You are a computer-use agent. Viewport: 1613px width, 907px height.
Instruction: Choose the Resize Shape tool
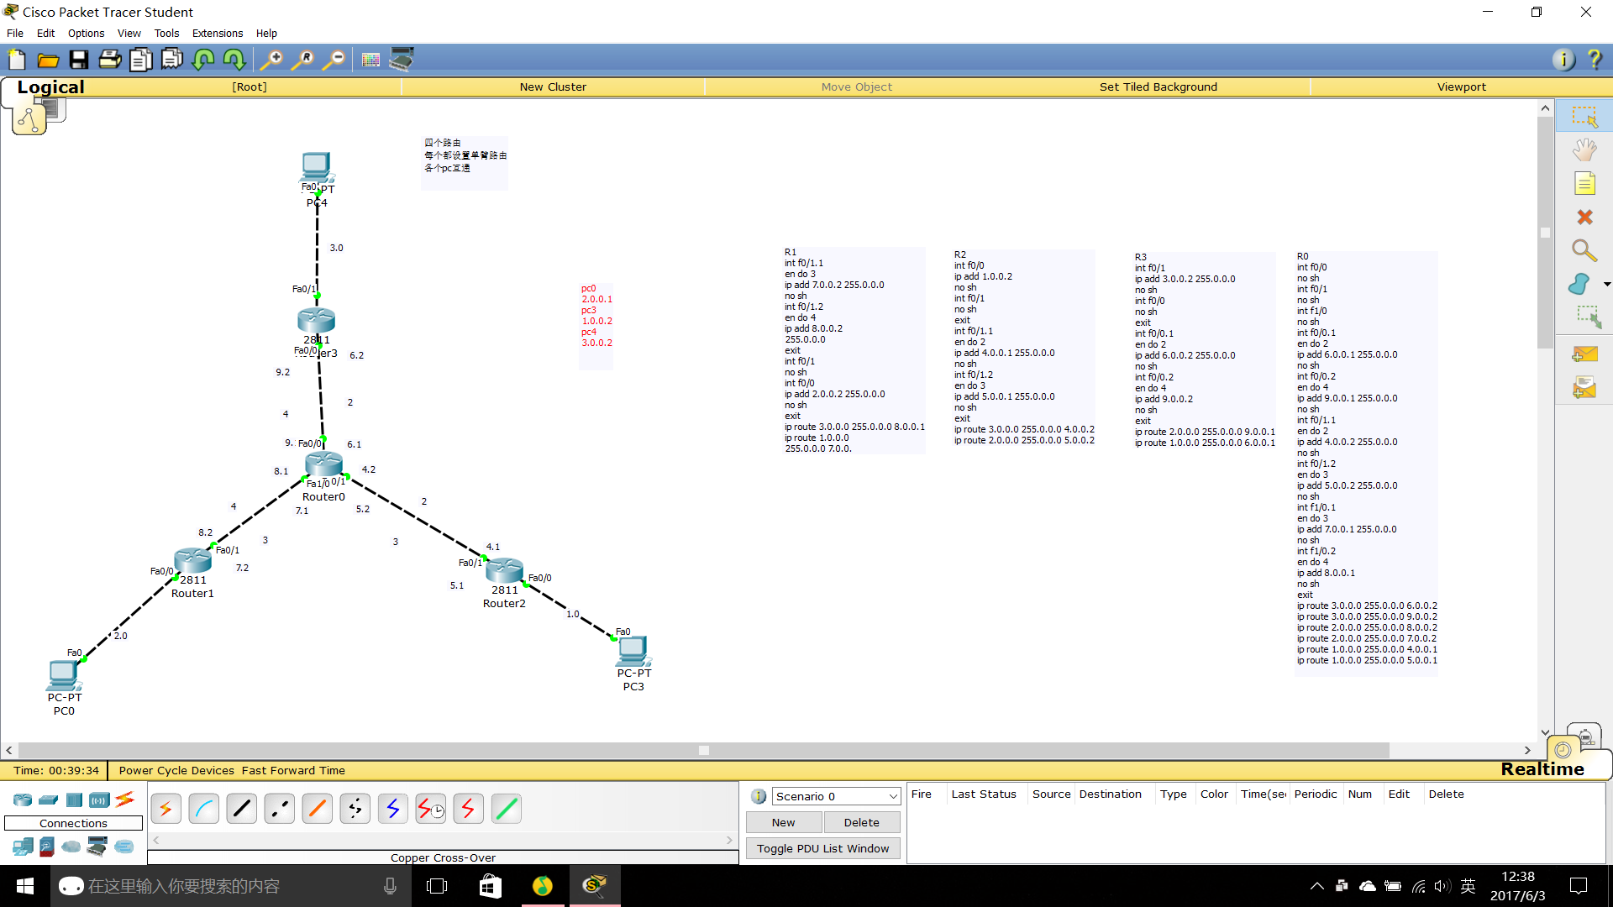[x=1588, y=317]
